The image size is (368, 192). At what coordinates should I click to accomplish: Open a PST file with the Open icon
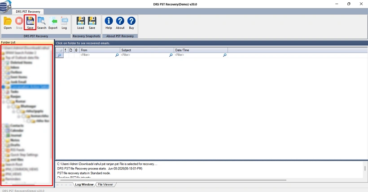tap(8, 23)
